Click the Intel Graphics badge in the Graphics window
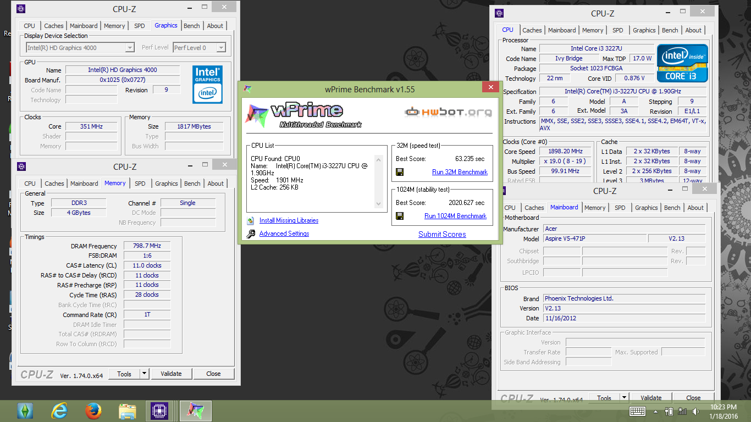Image resolution: width=751 pixels, height=422 pixels. (x=207, y=84)
